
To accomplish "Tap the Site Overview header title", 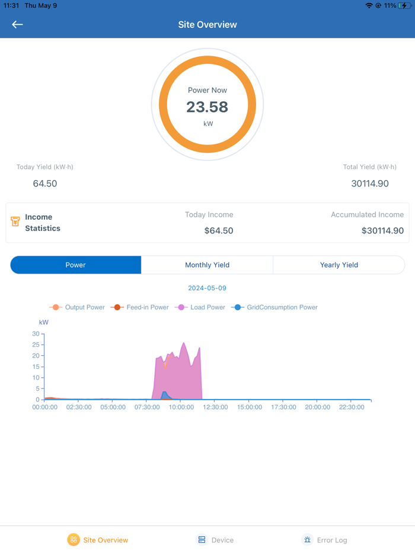I will pyautogui.click(x=207, y=25).
